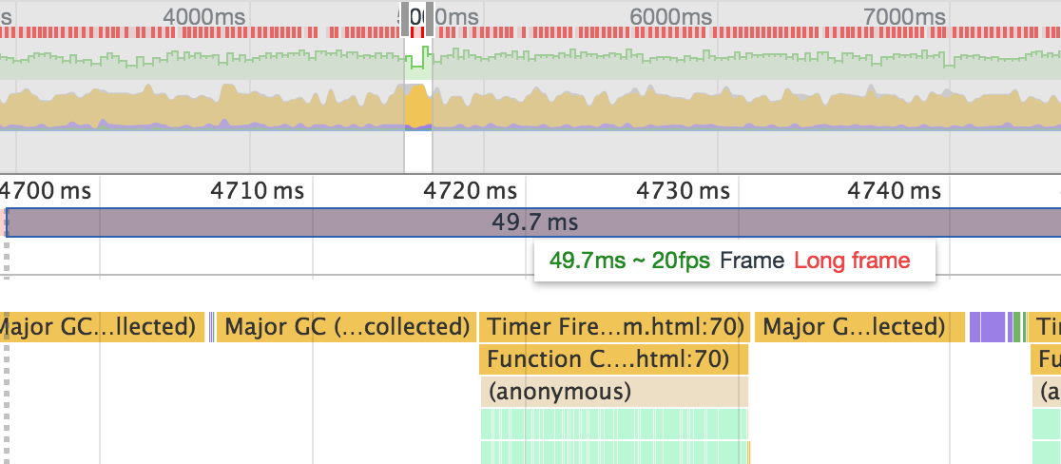Select the 'Function C….html:70)' call block

(614, 359)
